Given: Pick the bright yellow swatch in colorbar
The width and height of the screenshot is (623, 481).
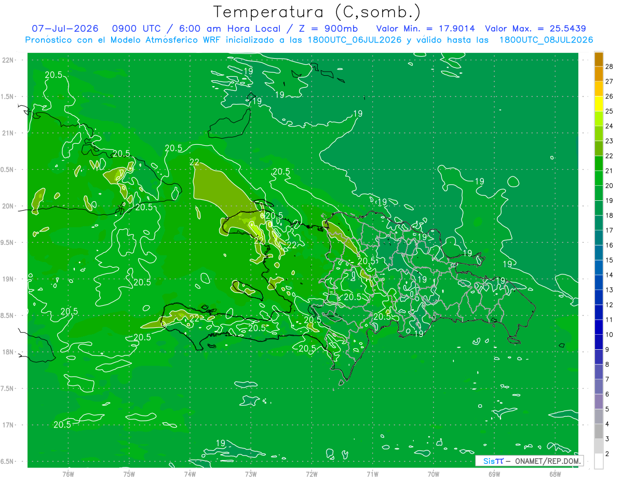Looking at the screenshot, I should pyautogui.click(x=599, y=104).
